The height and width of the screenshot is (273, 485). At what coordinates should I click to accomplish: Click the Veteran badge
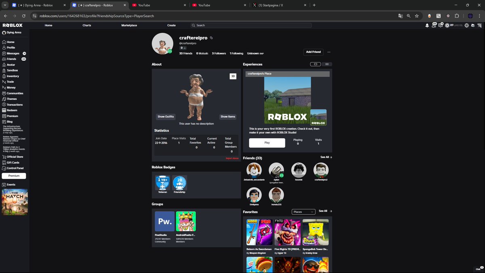[163, 183]
